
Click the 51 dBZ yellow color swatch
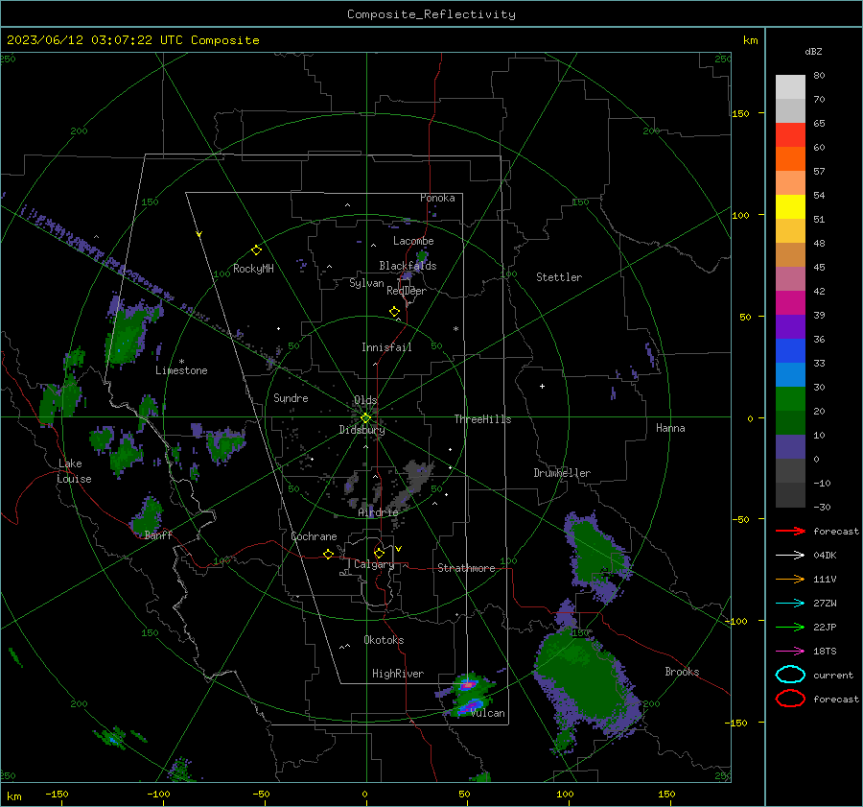pos(790,206)
